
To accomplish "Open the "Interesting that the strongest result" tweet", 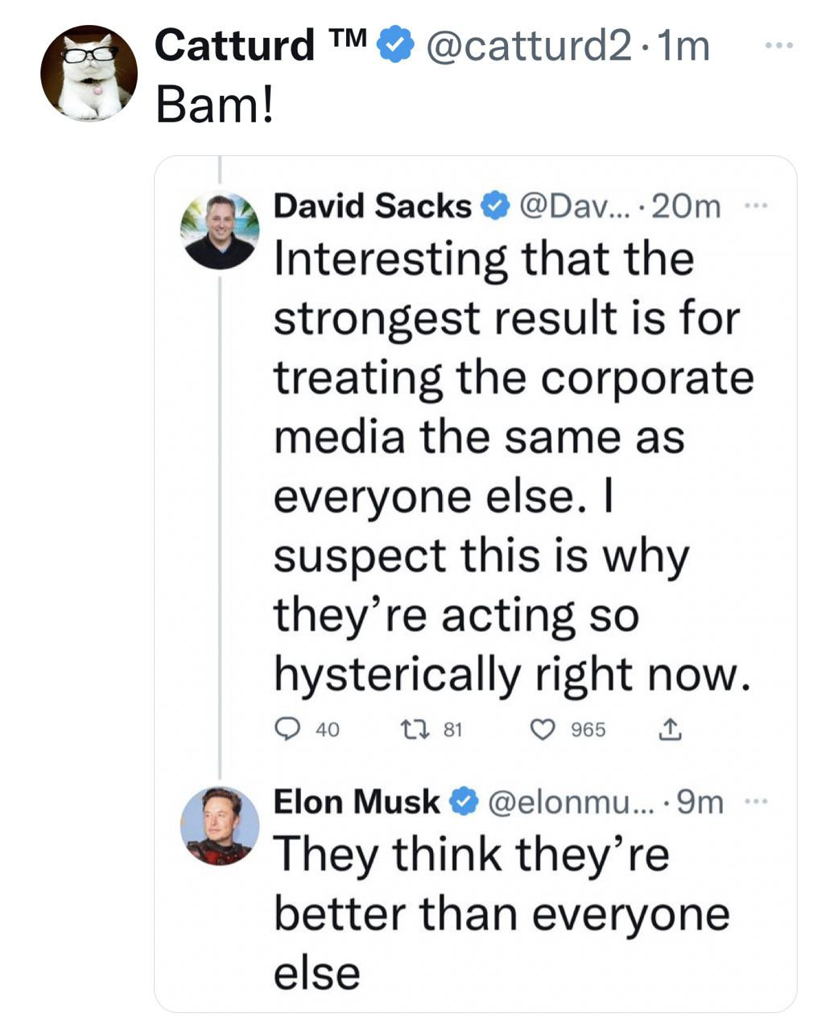I will click(513, 467).
